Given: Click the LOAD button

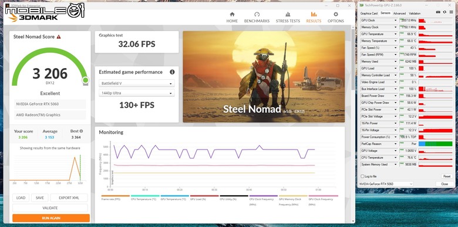Looking at the screenshot, I should (21, 198).
